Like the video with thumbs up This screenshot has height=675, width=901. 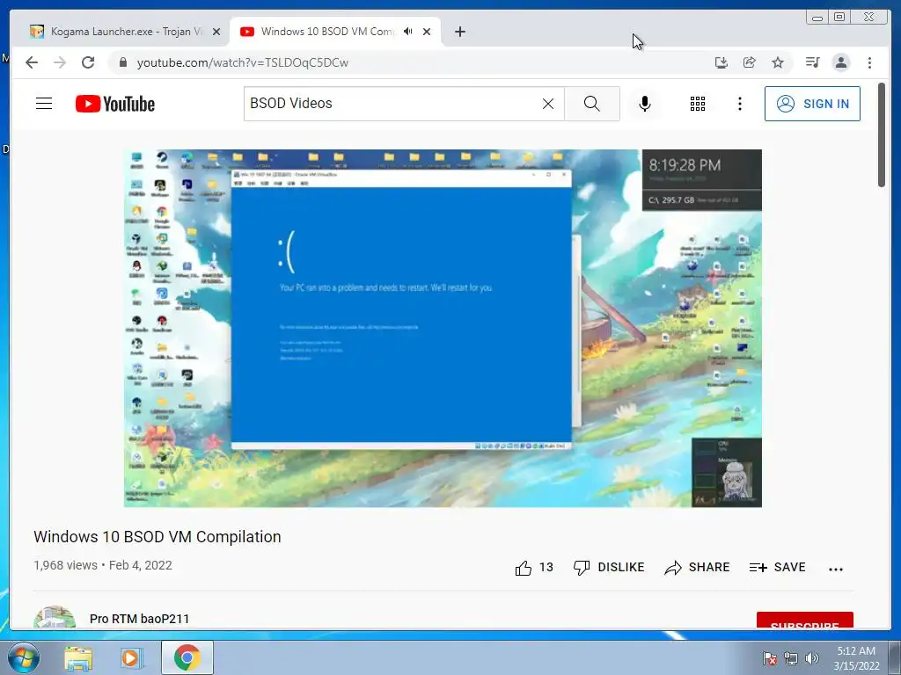tap(534, 568)
